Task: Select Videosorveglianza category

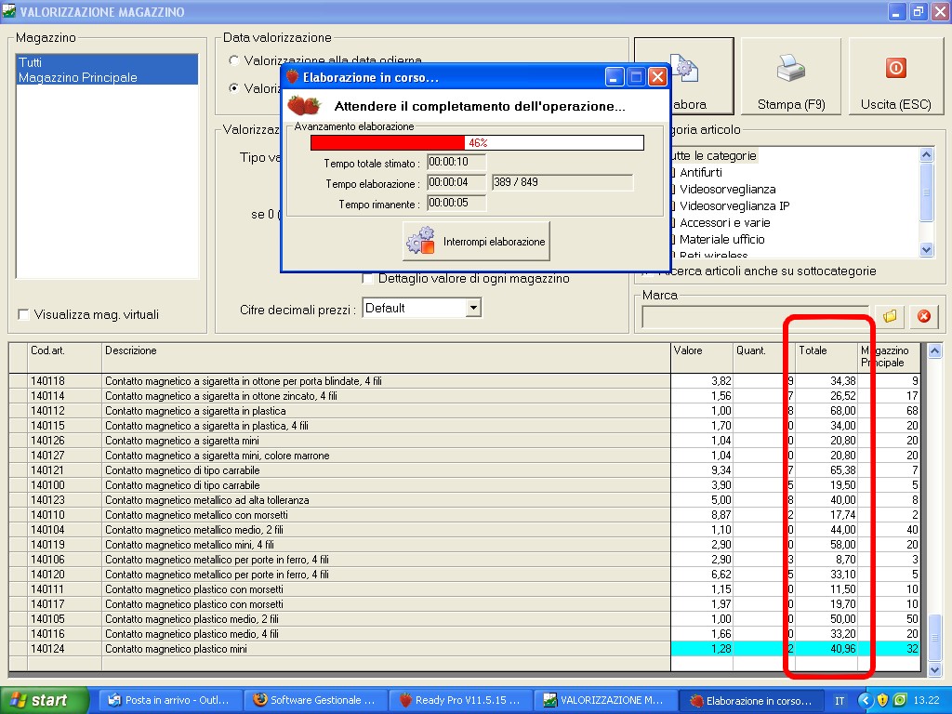Action: point(727,190)
